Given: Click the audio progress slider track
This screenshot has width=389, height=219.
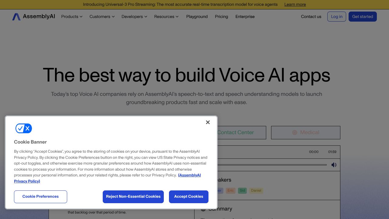Looking at the screenshot, I should (272, 165).
